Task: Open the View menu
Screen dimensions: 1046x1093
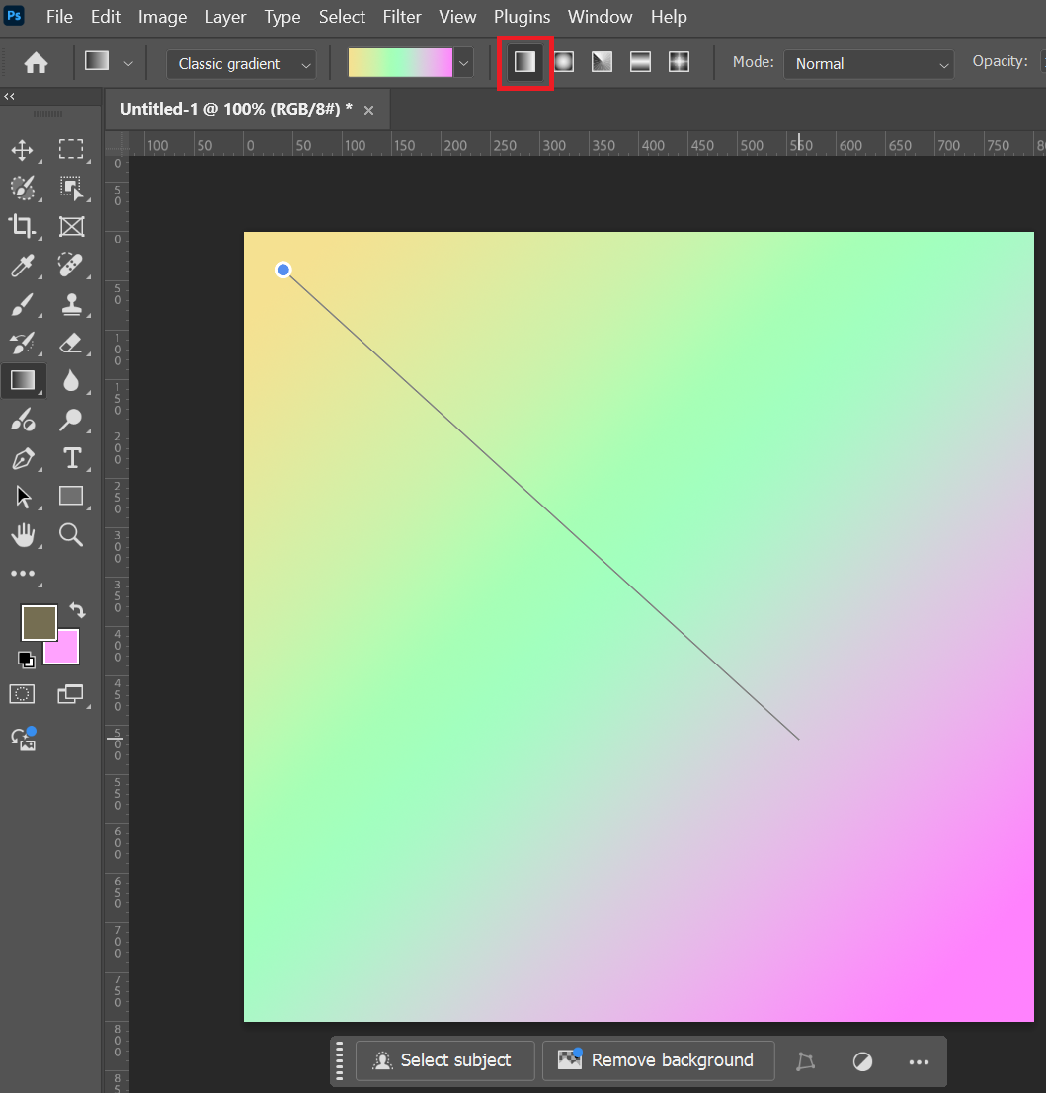Action: tap(457, 17)
